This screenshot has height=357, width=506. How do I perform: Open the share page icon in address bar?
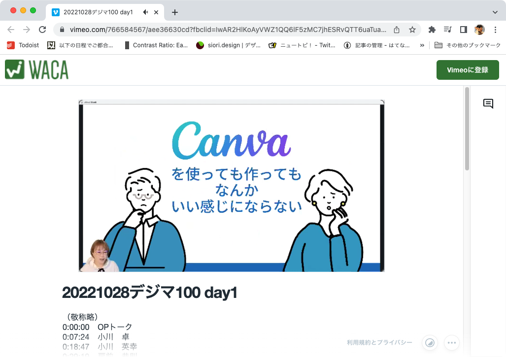point(397,30)
